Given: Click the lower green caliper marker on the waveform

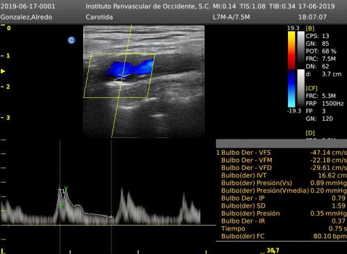Looking at the screenshot, I should click(62, 205).
